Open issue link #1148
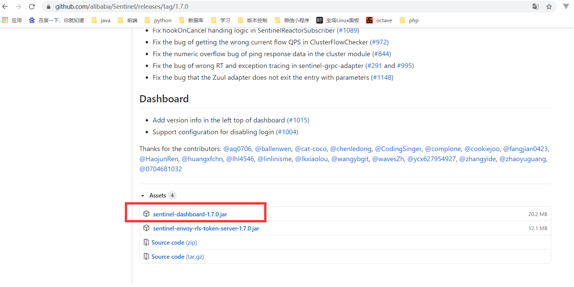 [382, 77]
